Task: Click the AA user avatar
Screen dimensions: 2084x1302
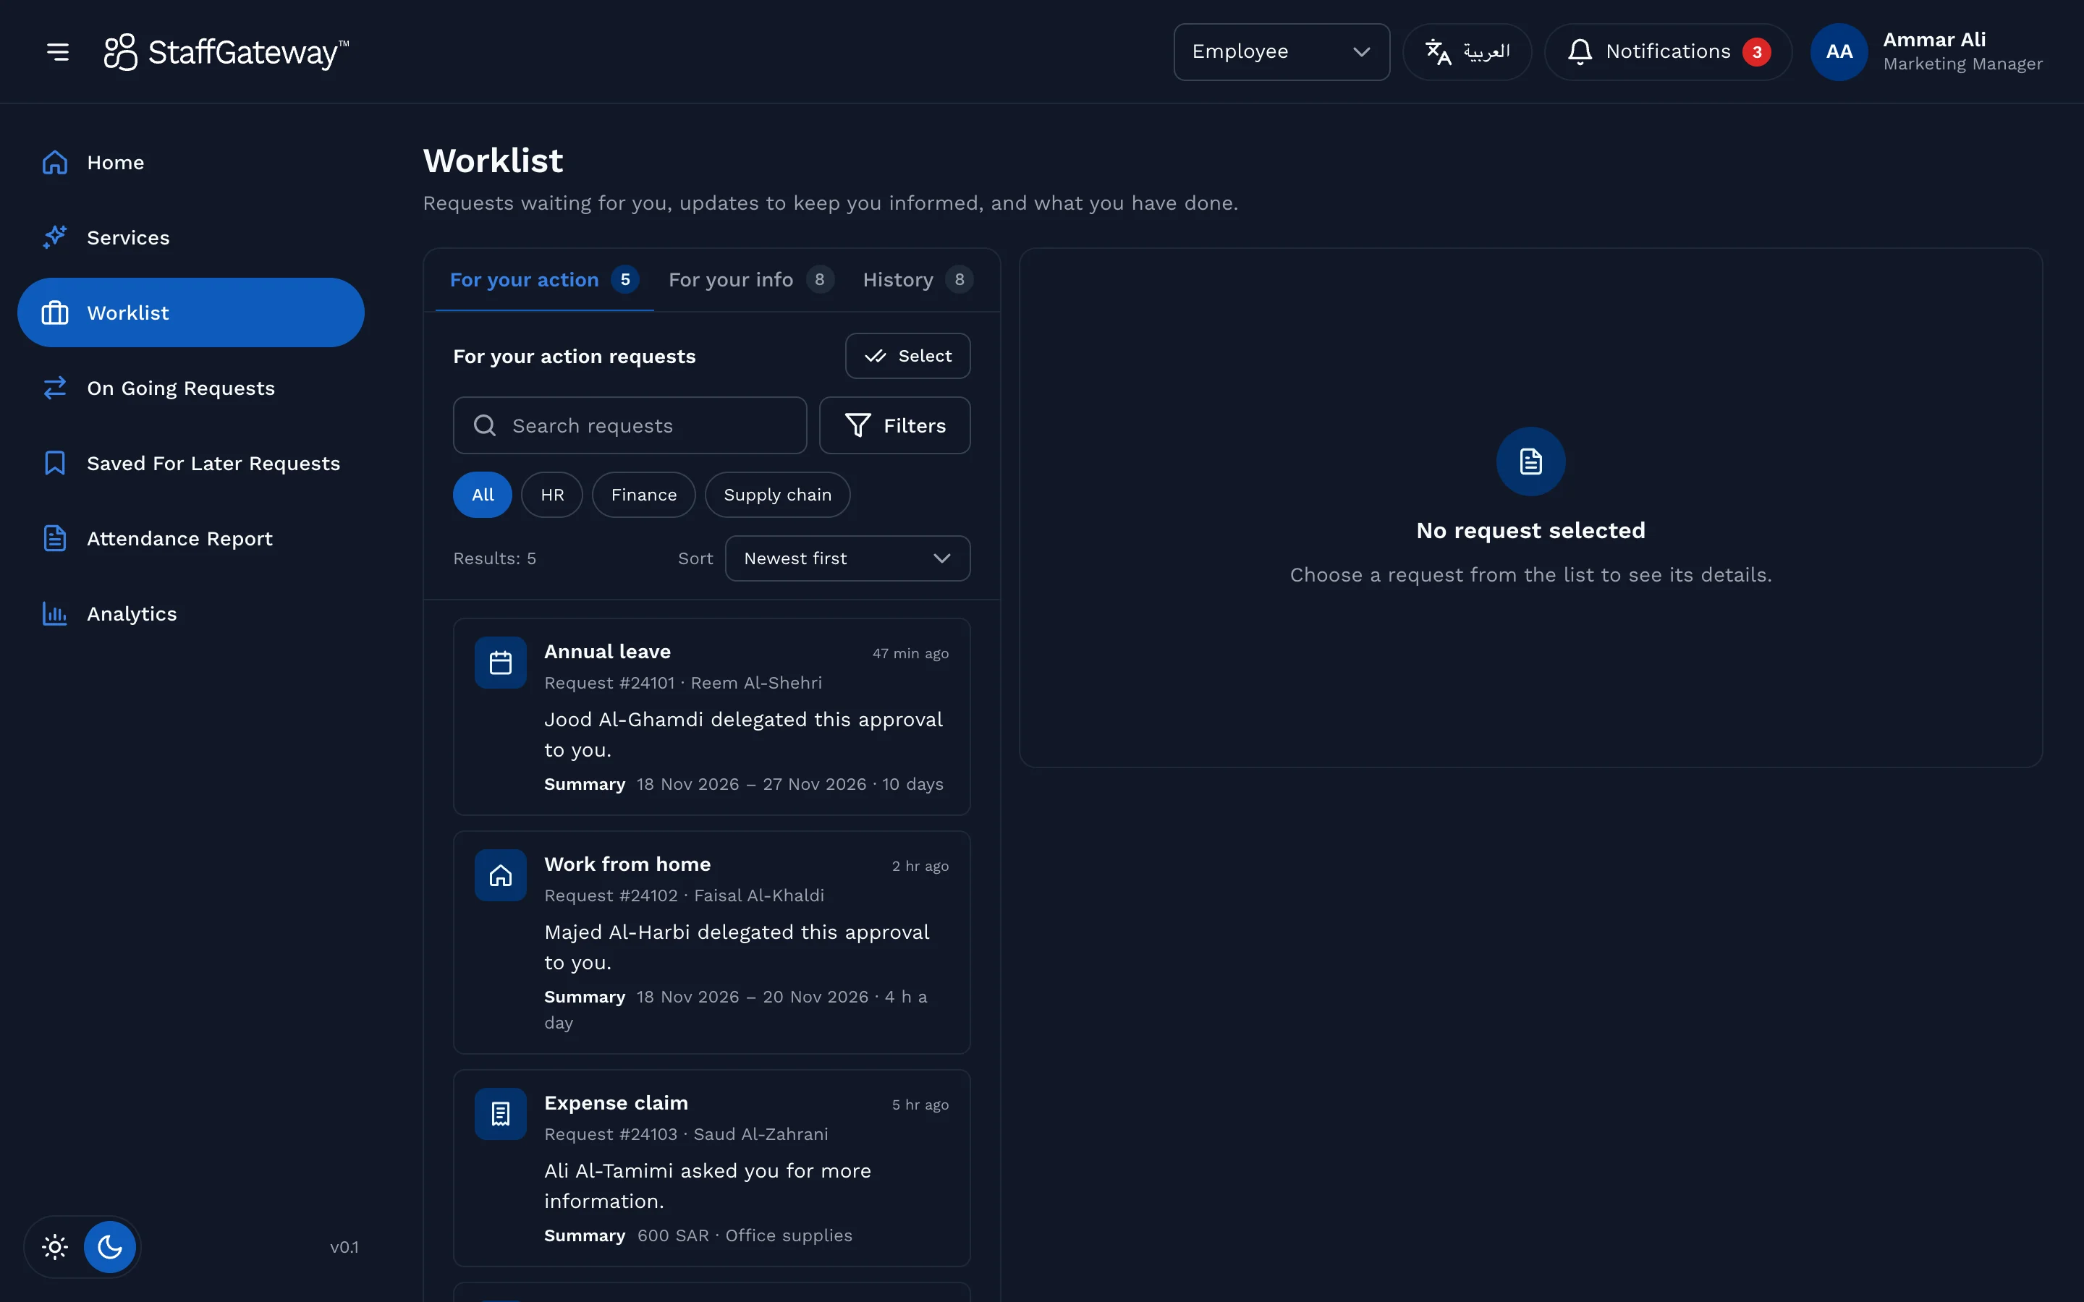Action: (1839, 51)
